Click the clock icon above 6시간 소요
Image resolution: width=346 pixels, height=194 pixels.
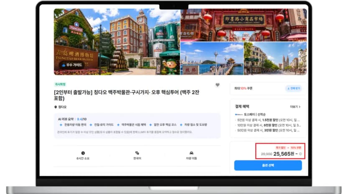coord(83,153)
